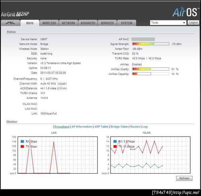This screenshot has height=196, width=201.
Task: Click the device name value UBNT
Action: 44,39
